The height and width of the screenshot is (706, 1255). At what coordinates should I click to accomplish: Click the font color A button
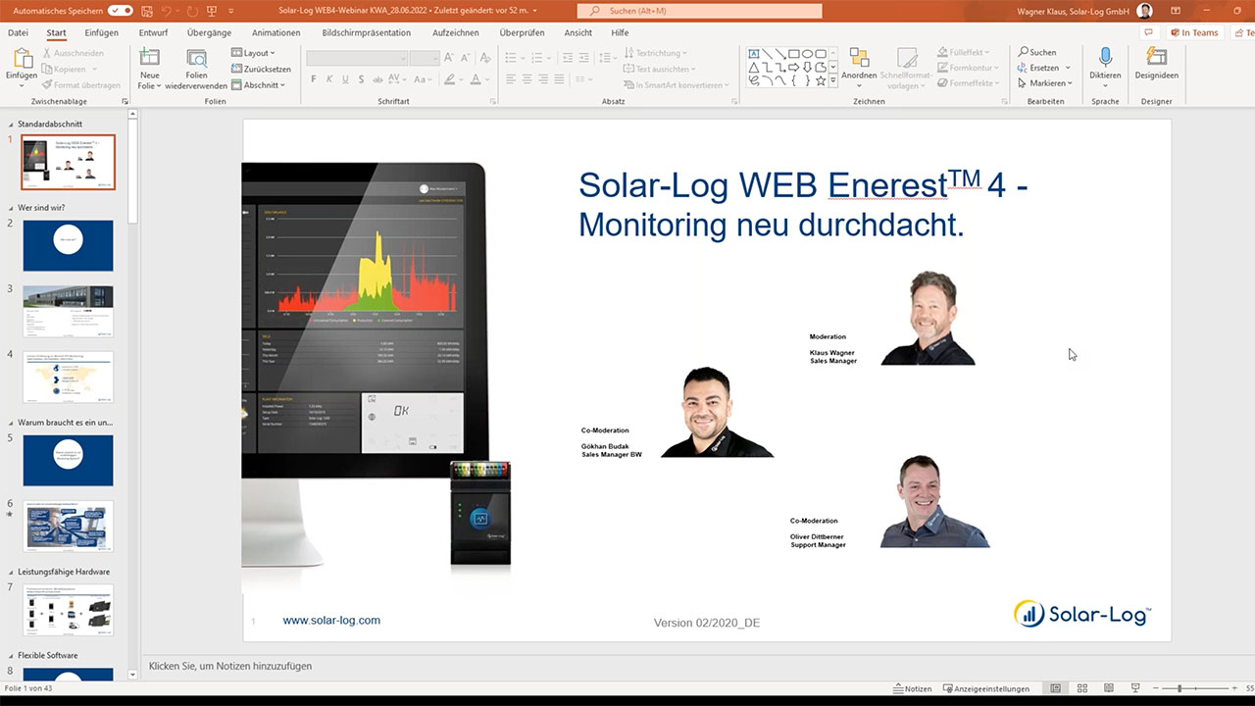[476, 79]
